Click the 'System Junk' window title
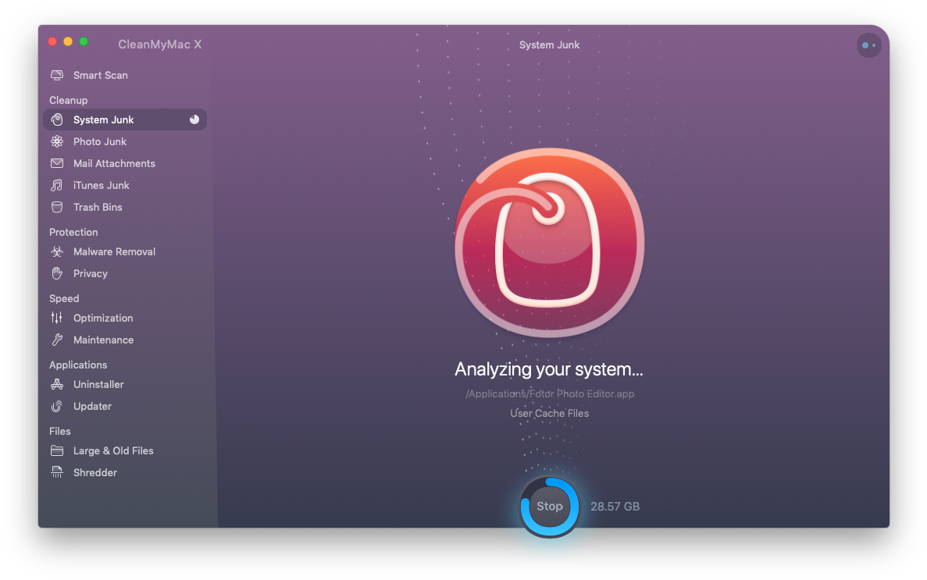 [549, 45]
